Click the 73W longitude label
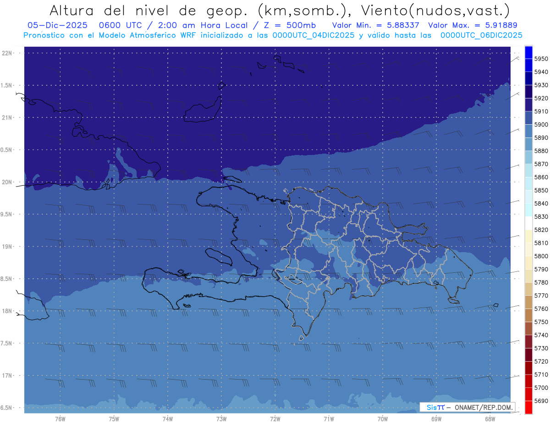This screenshot has width=550, height=425. [221, 419]
